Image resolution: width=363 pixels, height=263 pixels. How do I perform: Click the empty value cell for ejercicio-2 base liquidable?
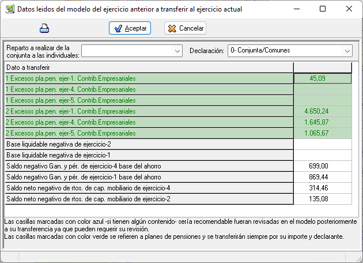(323, 144)
